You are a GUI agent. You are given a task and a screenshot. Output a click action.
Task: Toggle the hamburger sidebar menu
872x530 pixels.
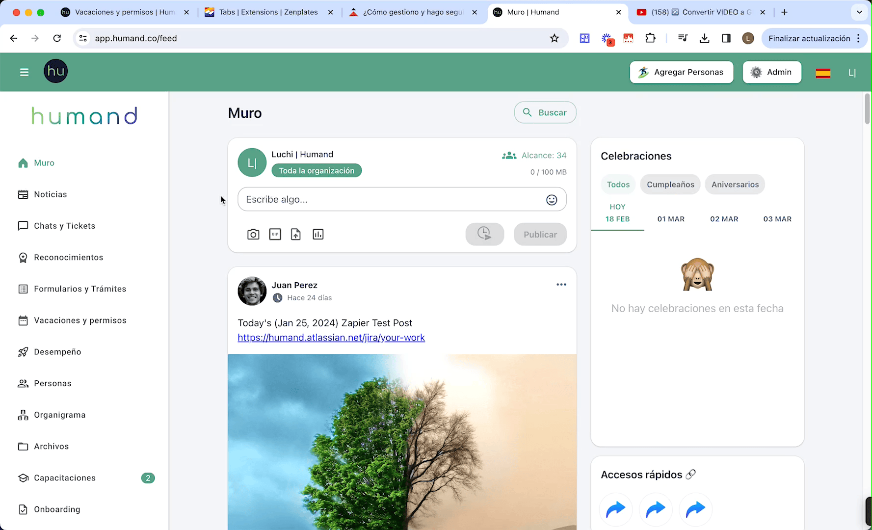click(24, 72)
